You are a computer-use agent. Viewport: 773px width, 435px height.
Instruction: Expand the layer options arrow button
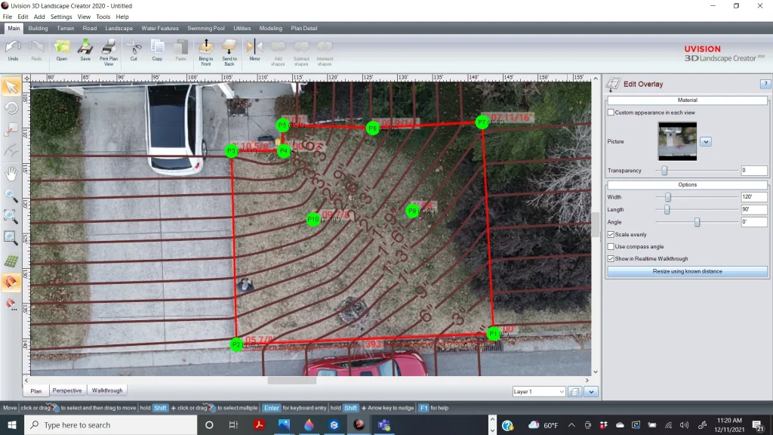[591, 391]
